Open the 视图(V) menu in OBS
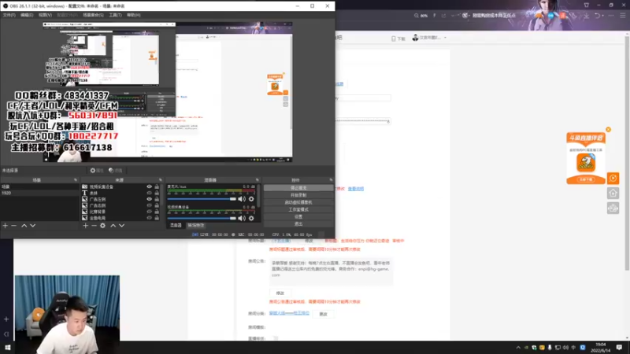Viewport: 630px width, 354px height. pos(45,15)
